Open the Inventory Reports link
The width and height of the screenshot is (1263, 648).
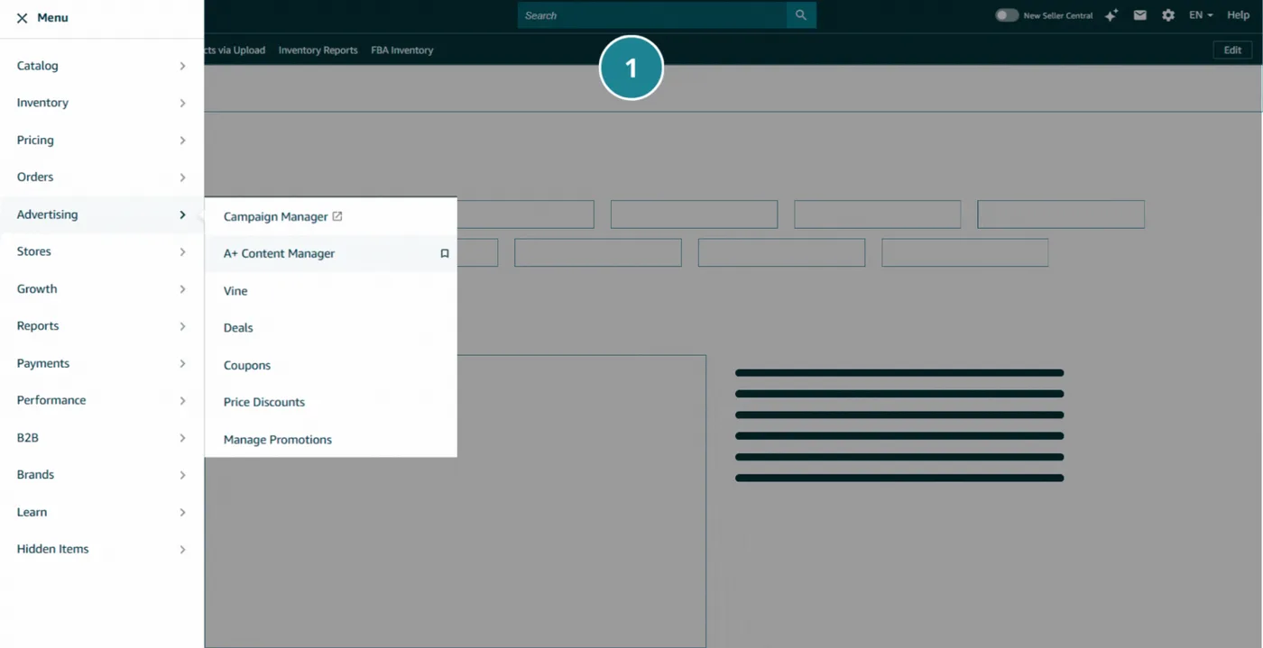point(318,50)
